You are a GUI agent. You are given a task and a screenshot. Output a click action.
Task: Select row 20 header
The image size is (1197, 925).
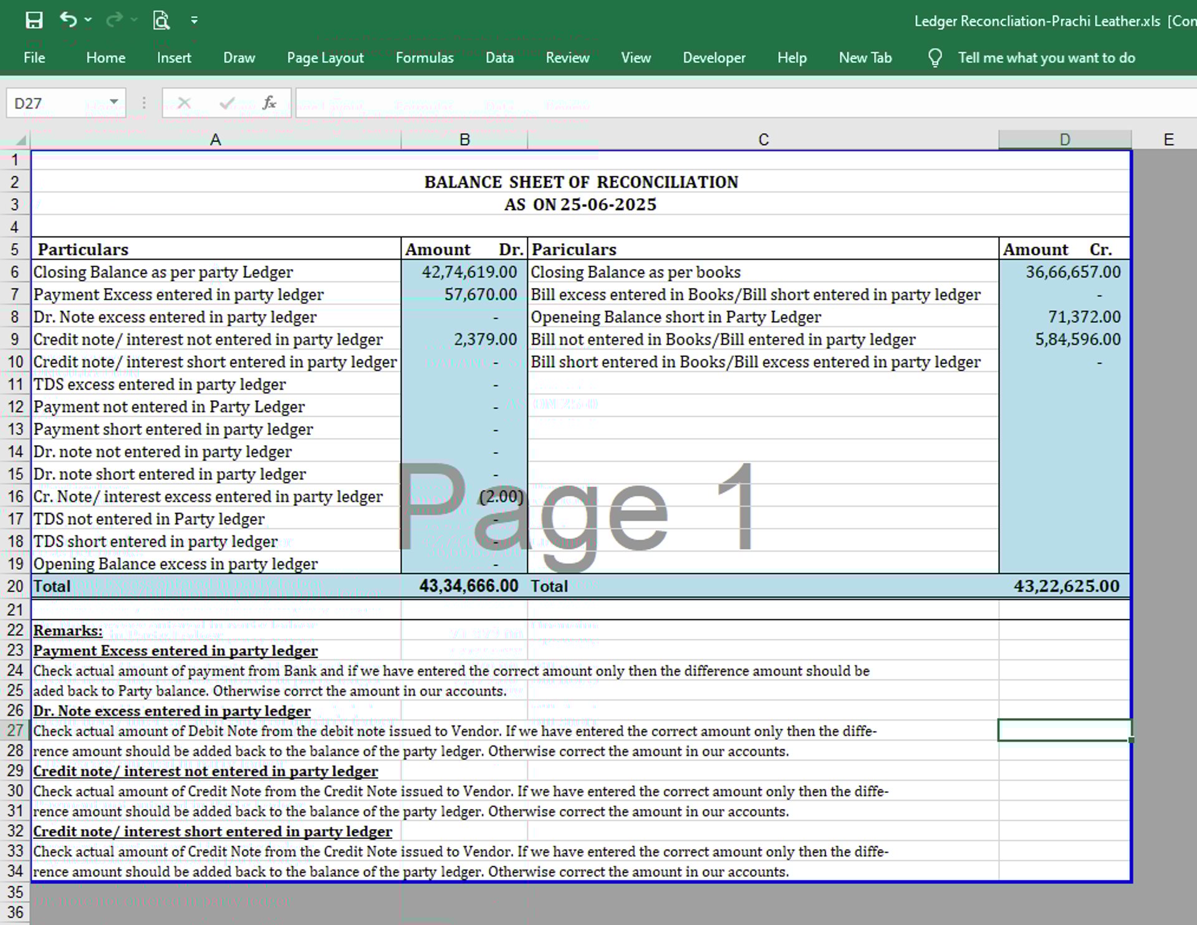[15, 587]
